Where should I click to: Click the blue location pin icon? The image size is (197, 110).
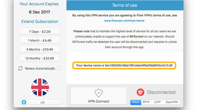tap(24, 102)
